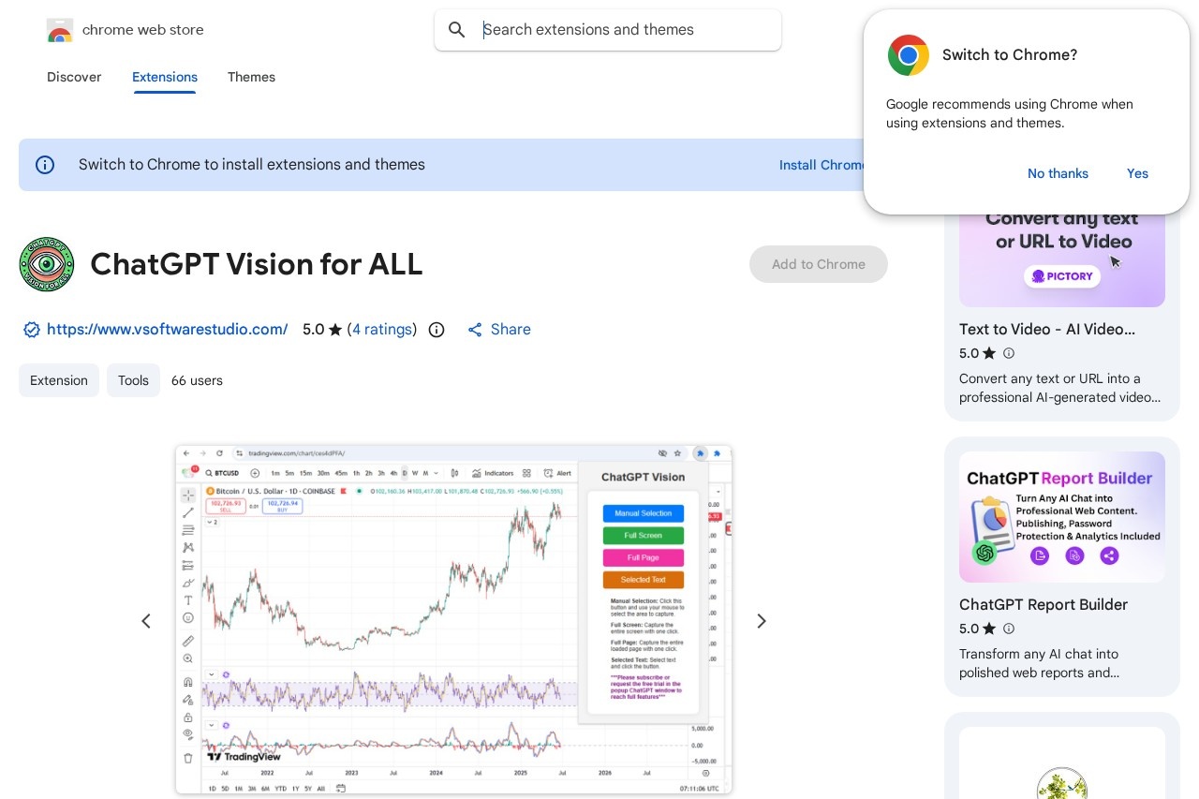Click the info icon under Text to Video rating
The height and width of the screenshot is (799, 1199).
[x=1009, y=353]
